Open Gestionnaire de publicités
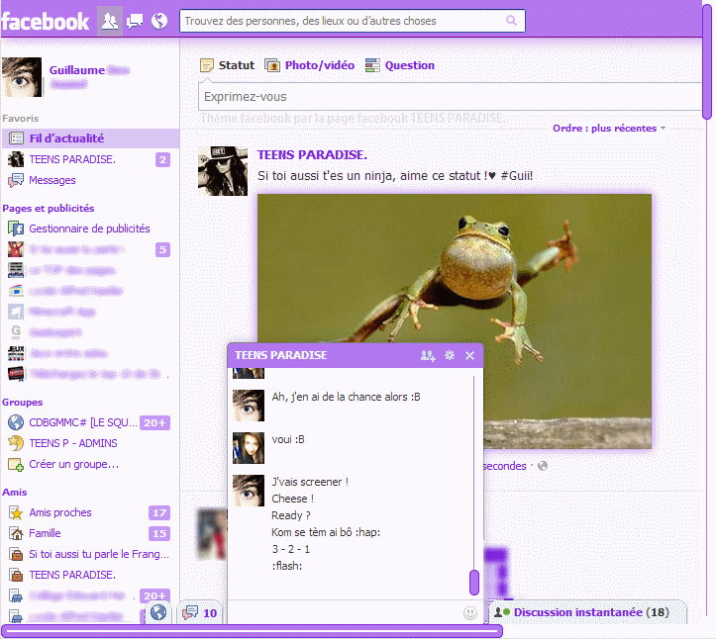This screenshot has height=639, width=716. pyautogui.click(x=89, y=228)
